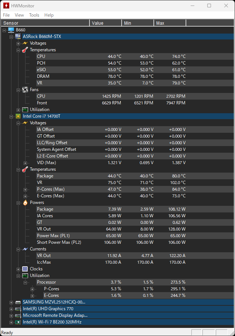This screenshot has width=235, height=336.
Task: Click the motherboard Temperatures thermometer icon
Action: coord(25,50)
